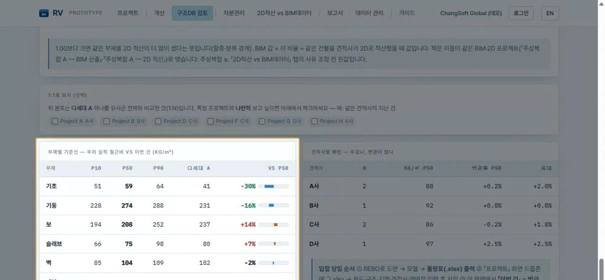Select the 기초 row label
The width and height of the screenshot is (605, 280).
pos(51,186)
